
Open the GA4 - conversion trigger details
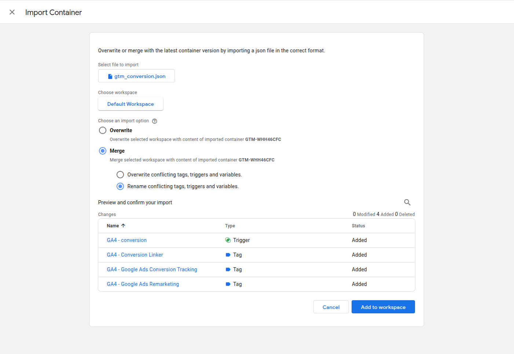tap(126, 240)
